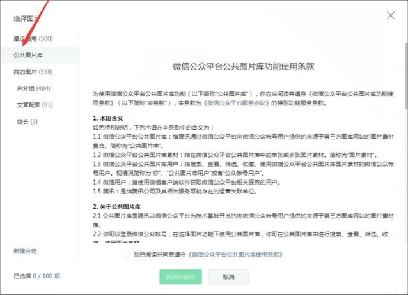
Task: Check the 我已阅读并同意遵守 agreement checkbox
Action: [x=127, y=254]
